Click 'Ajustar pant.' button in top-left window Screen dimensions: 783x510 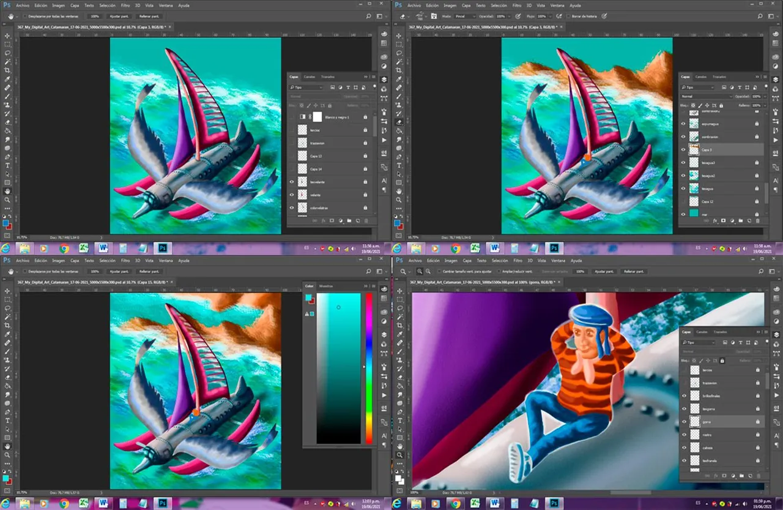pos(119,16)
